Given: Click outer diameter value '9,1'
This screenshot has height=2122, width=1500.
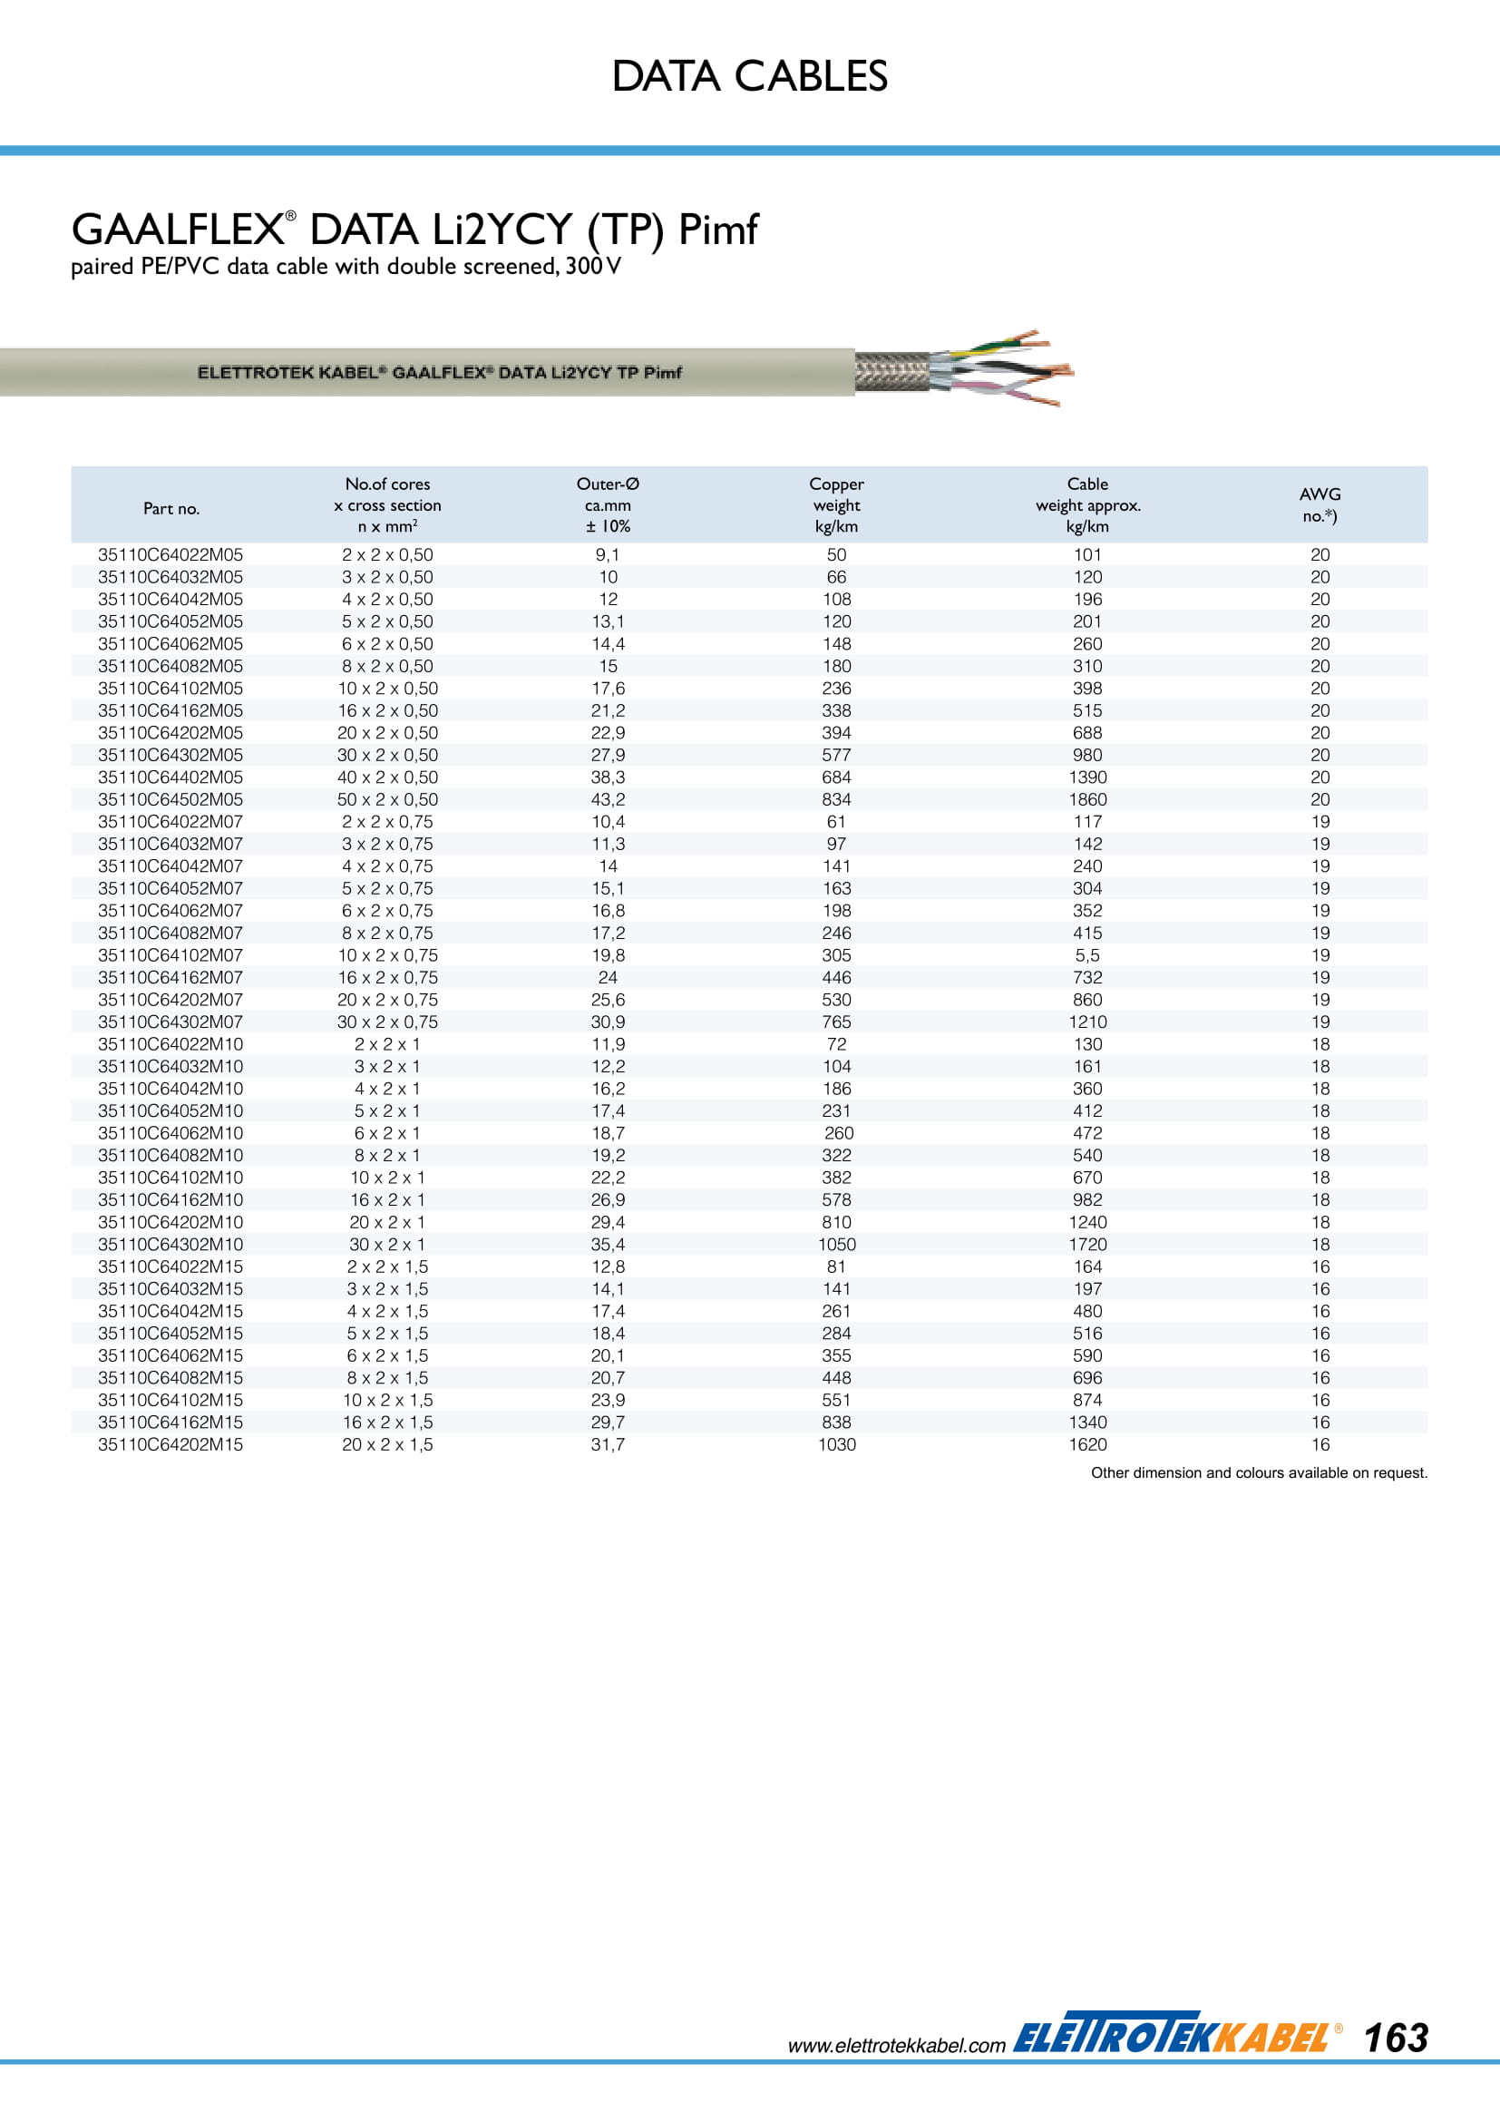Looking at the screenshot, I should (x=608, y=554).
